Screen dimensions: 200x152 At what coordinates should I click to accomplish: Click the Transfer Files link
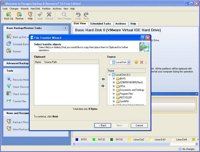(19, 101)
